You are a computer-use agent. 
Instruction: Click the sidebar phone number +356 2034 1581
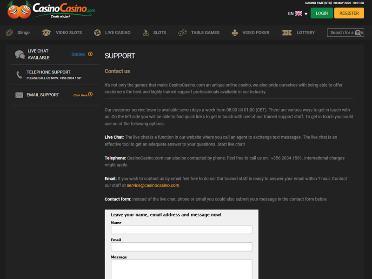tap(71, 78)
